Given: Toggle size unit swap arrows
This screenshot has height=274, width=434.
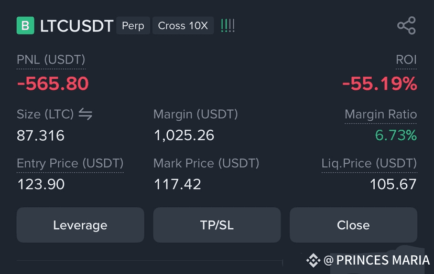Looking at the screenshot, I should click(x=85, y=114).
